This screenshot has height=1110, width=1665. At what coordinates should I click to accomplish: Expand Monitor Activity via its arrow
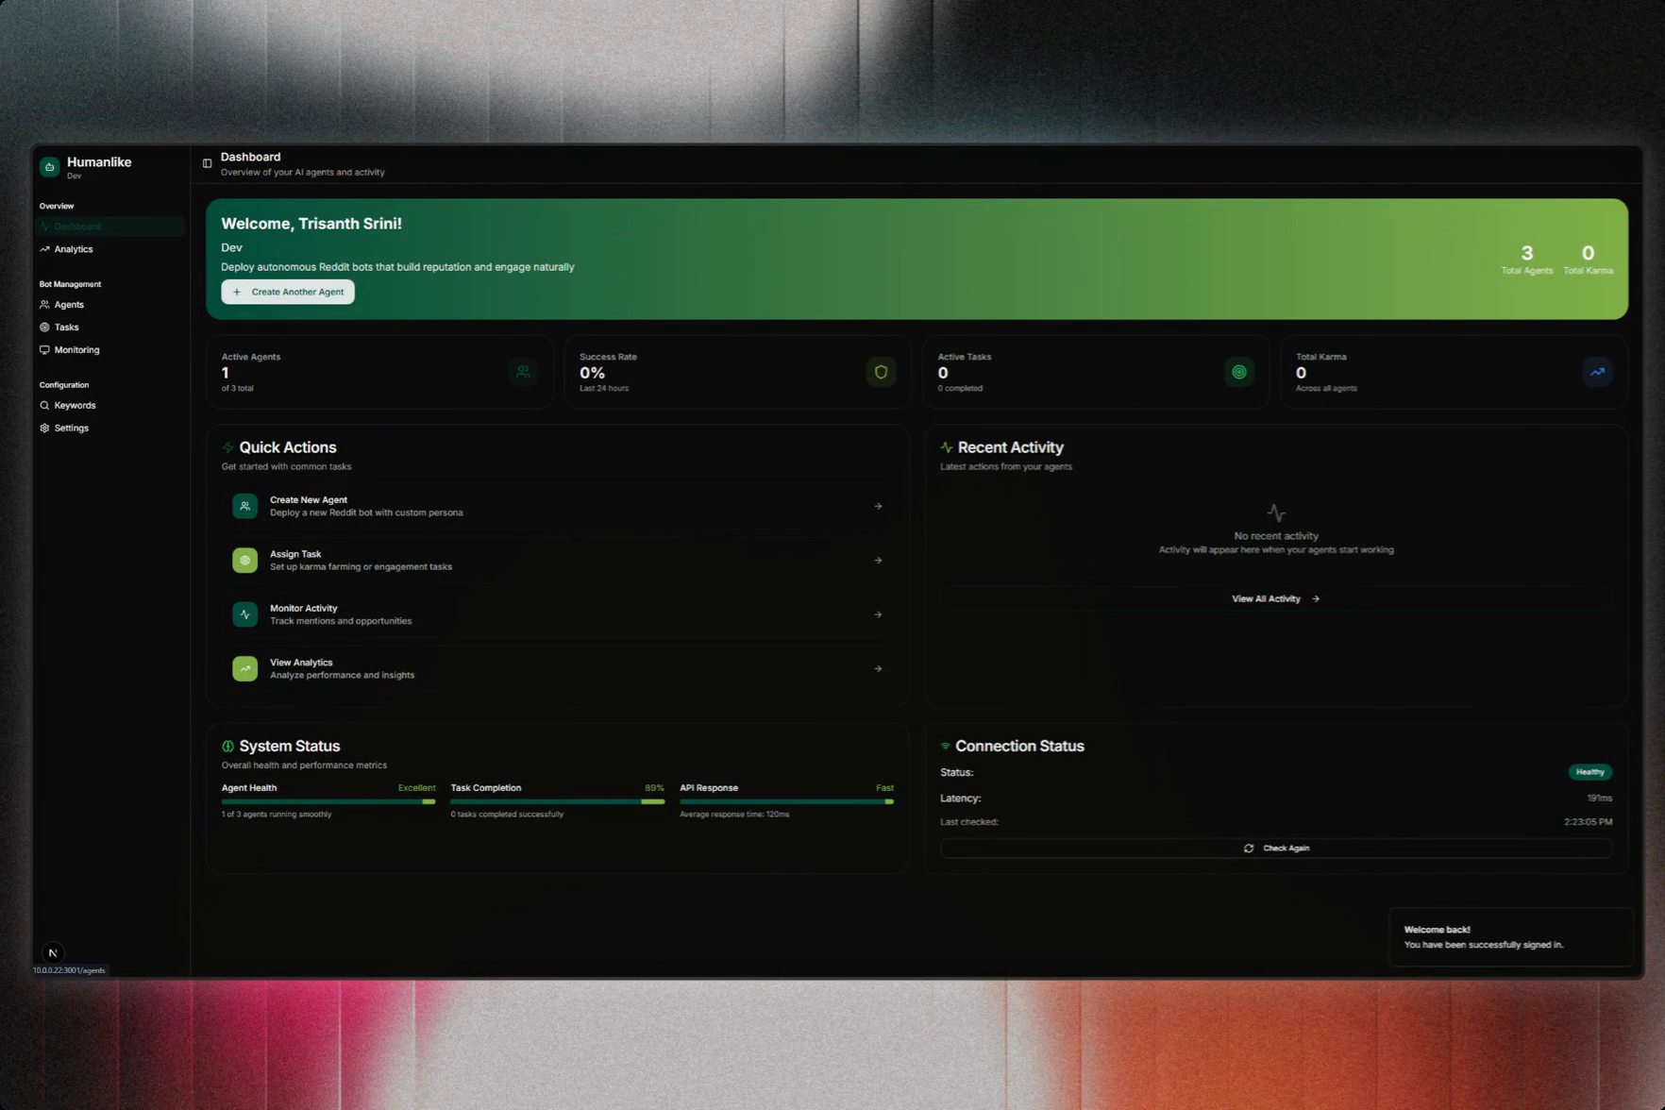878,614
